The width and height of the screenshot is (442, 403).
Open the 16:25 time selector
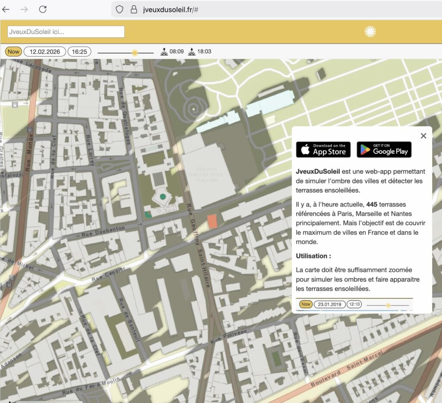[79, 52]
